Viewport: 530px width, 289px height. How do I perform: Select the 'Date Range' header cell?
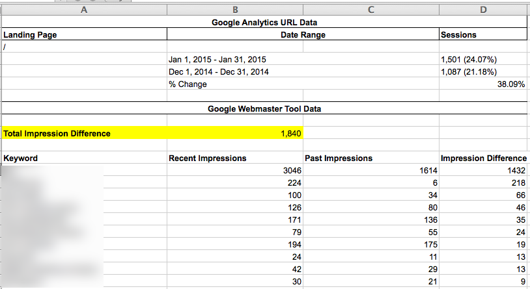click(303, 34)
